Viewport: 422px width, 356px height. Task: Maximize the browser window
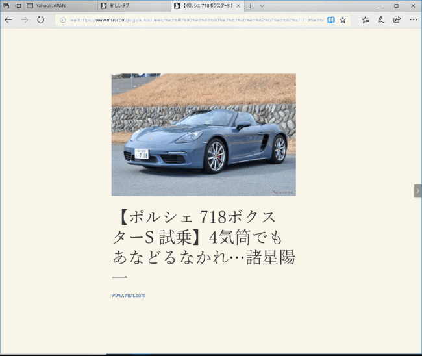396,6
